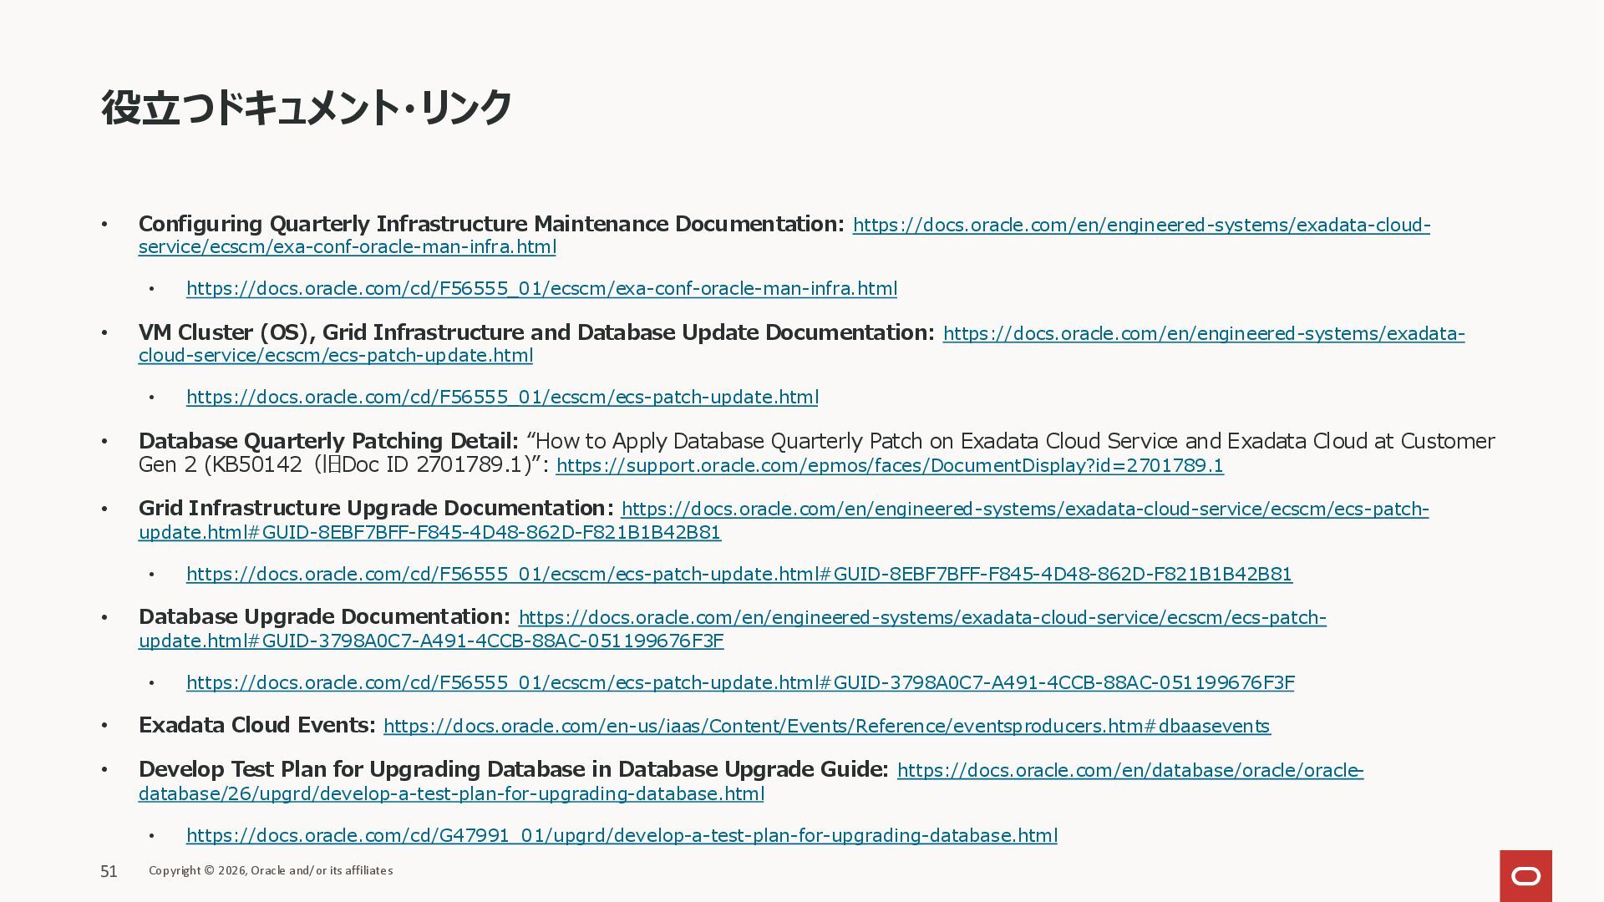Open the Grid Infrastructure Upgrade GUID-8EBF7BFF link
The width and height of the screenshot is (1604, 902).
point(1024,509)
